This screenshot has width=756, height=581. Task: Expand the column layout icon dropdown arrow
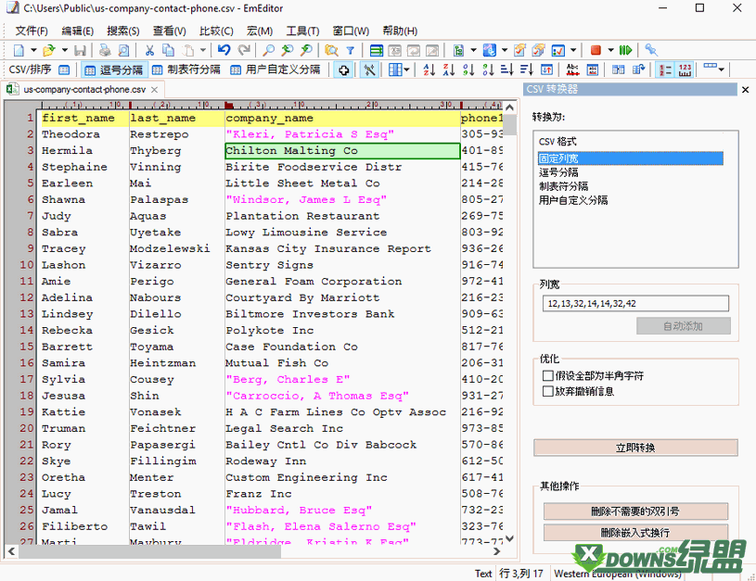(x=406, y=70)
